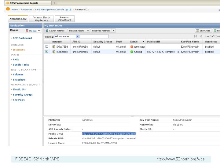Click highlighted Public DNS value in details
This screenshot has width=220, height=165.
point(109,134)
